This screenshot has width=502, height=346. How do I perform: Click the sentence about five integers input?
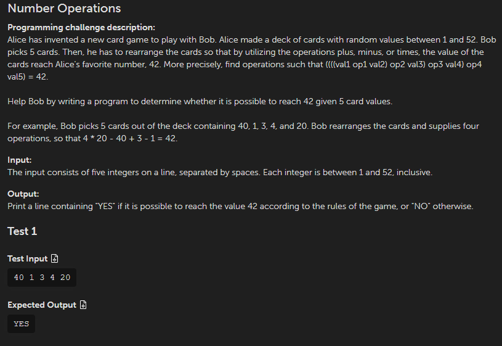point(220,172)
